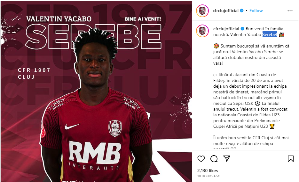
Task: Open cfrclujofficial profile picture in header
Action: (x=202, y=11)
